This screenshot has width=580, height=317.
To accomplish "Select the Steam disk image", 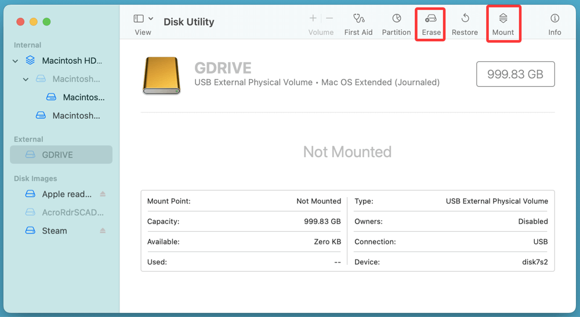I will tap(55, 231).
